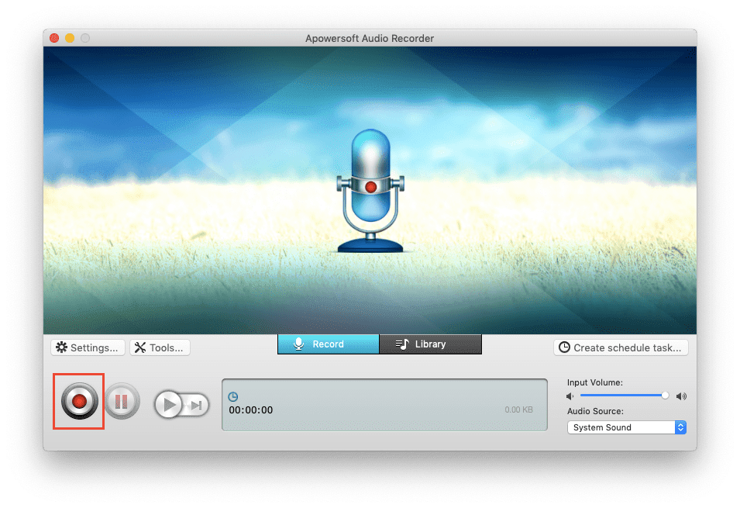Click the gear icon on Settings button
740x508 pixels.
[x=62, y=347]
